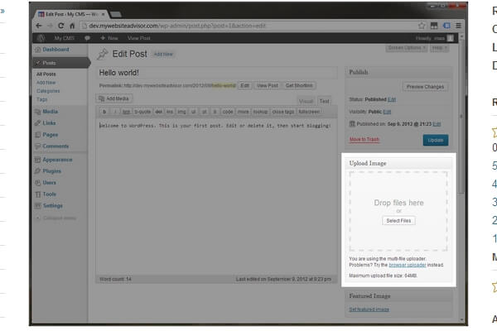Open the comments bubble in admin bar
The image size is (497, 331).
tap(87, 38)
